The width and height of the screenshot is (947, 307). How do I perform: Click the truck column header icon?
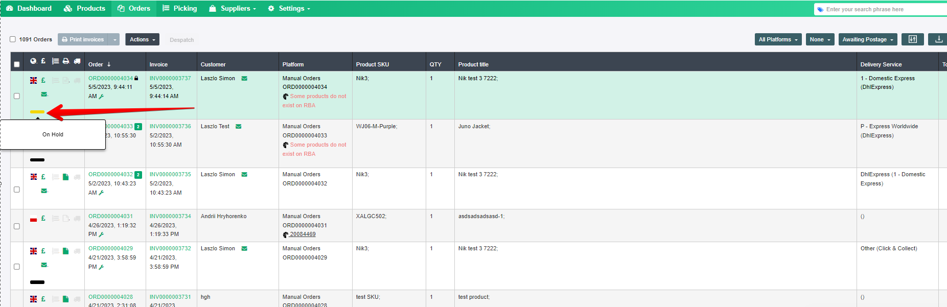[x=77, y=61]
